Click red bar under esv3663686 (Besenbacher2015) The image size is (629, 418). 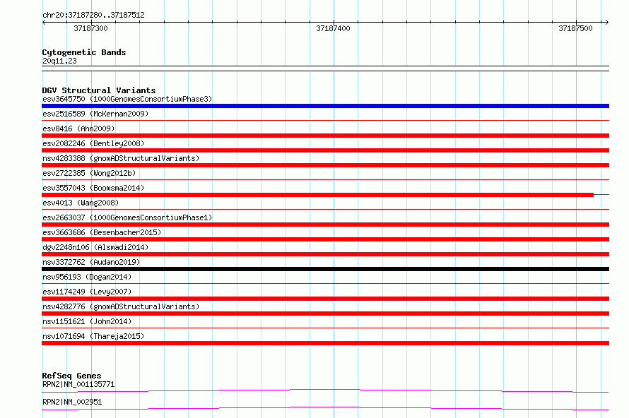point(325,239)
